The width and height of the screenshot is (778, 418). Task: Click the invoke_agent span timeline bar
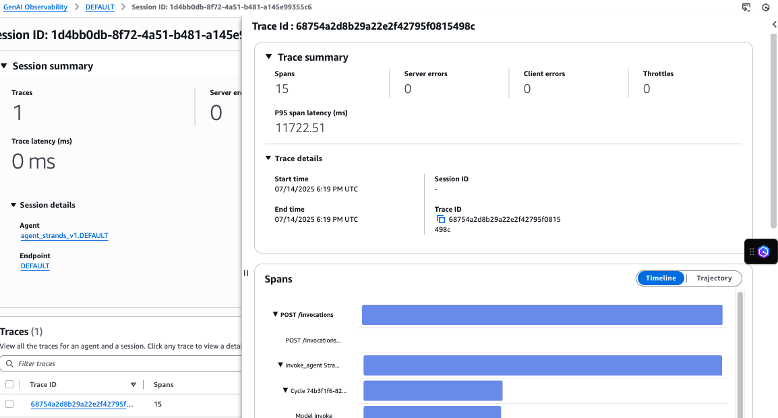[542, 365]
